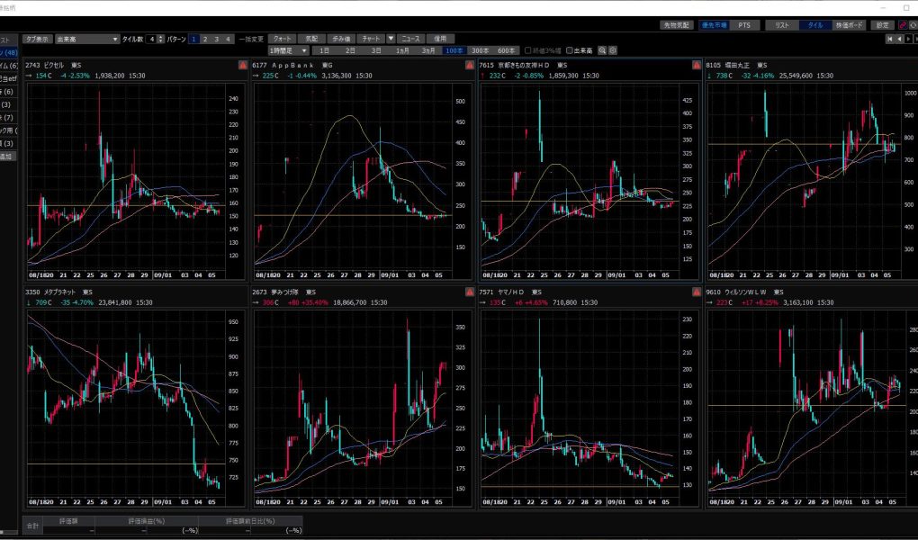Screen dimensions: 918x540
Task: Select pattern 3 layout button
Action: (216, 40)
